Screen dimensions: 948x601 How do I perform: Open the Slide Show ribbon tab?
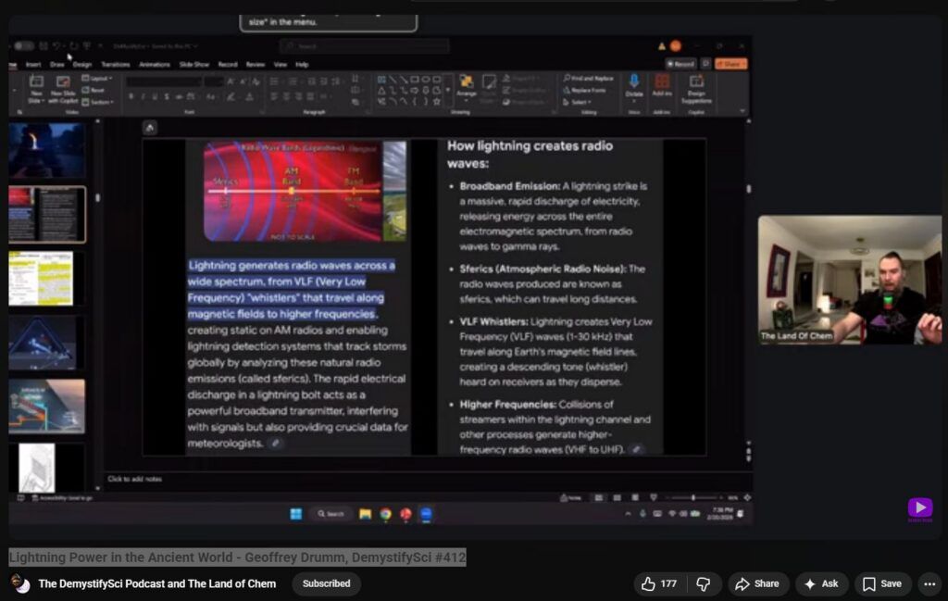point(193,65)
